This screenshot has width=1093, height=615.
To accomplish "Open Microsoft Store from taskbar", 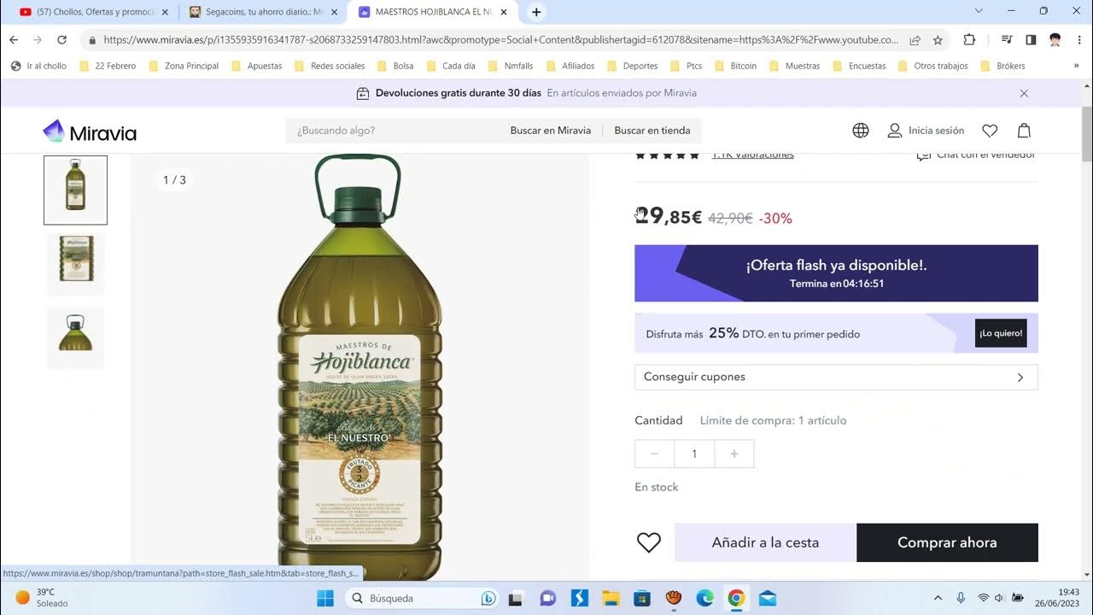I will coord(642,598).
